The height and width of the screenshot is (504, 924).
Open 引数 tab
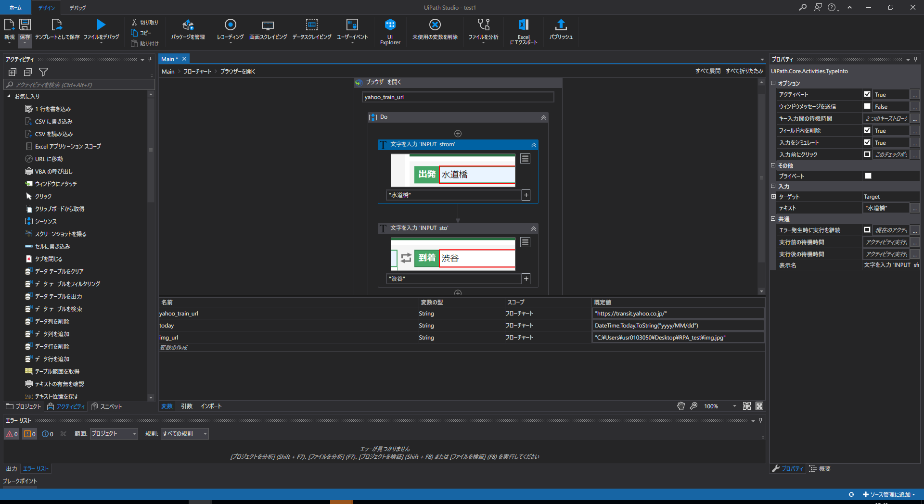187,406
